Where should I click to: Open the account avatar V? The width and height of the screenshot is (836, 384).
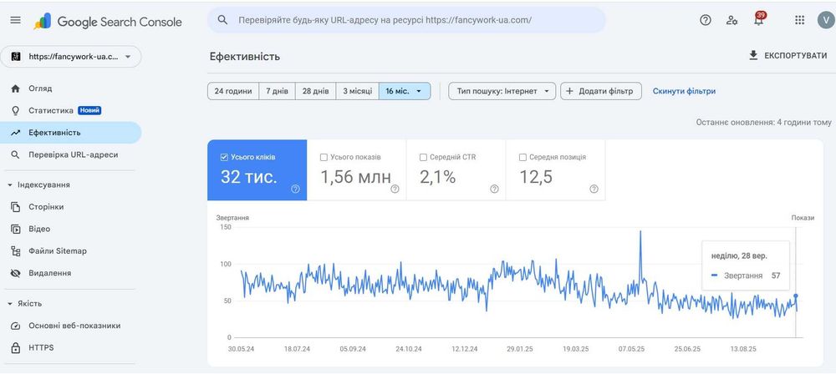[825, 20]
